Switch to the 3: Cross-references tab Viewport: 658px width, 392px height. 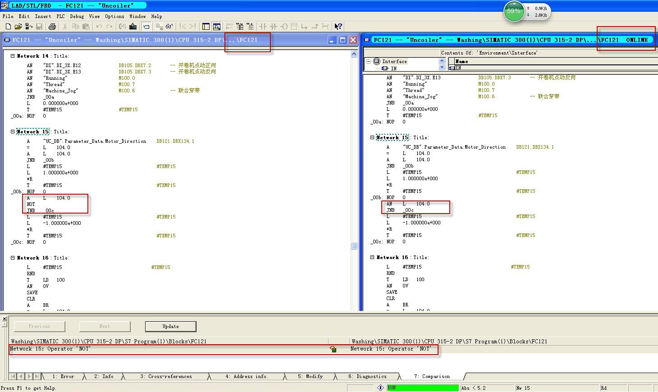click(166, 376)
